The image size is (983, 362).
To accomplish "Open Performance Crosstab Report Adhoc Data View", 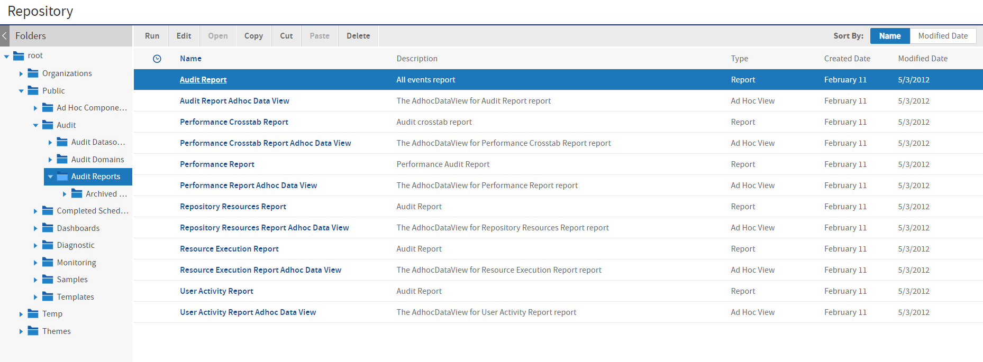I will pyautogui.click(x=266, y=143).
